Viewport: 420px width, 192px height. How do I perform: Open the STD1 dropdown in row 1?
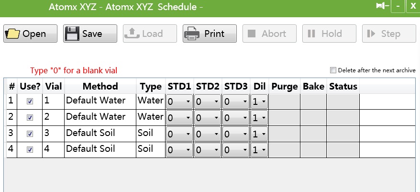(179, 102)
